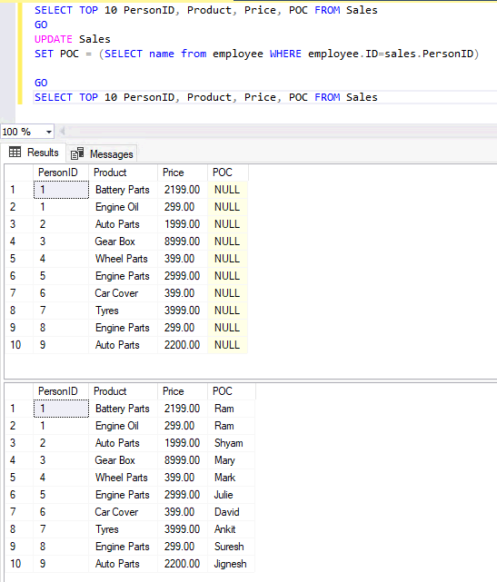This screenshot has height=582, width=497.
Task: Click the David cell
Action: click(232, 512)
